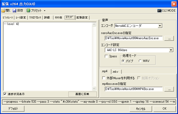Switch to the ビットレート tab
Screen dimensions: 178x114
8,17
